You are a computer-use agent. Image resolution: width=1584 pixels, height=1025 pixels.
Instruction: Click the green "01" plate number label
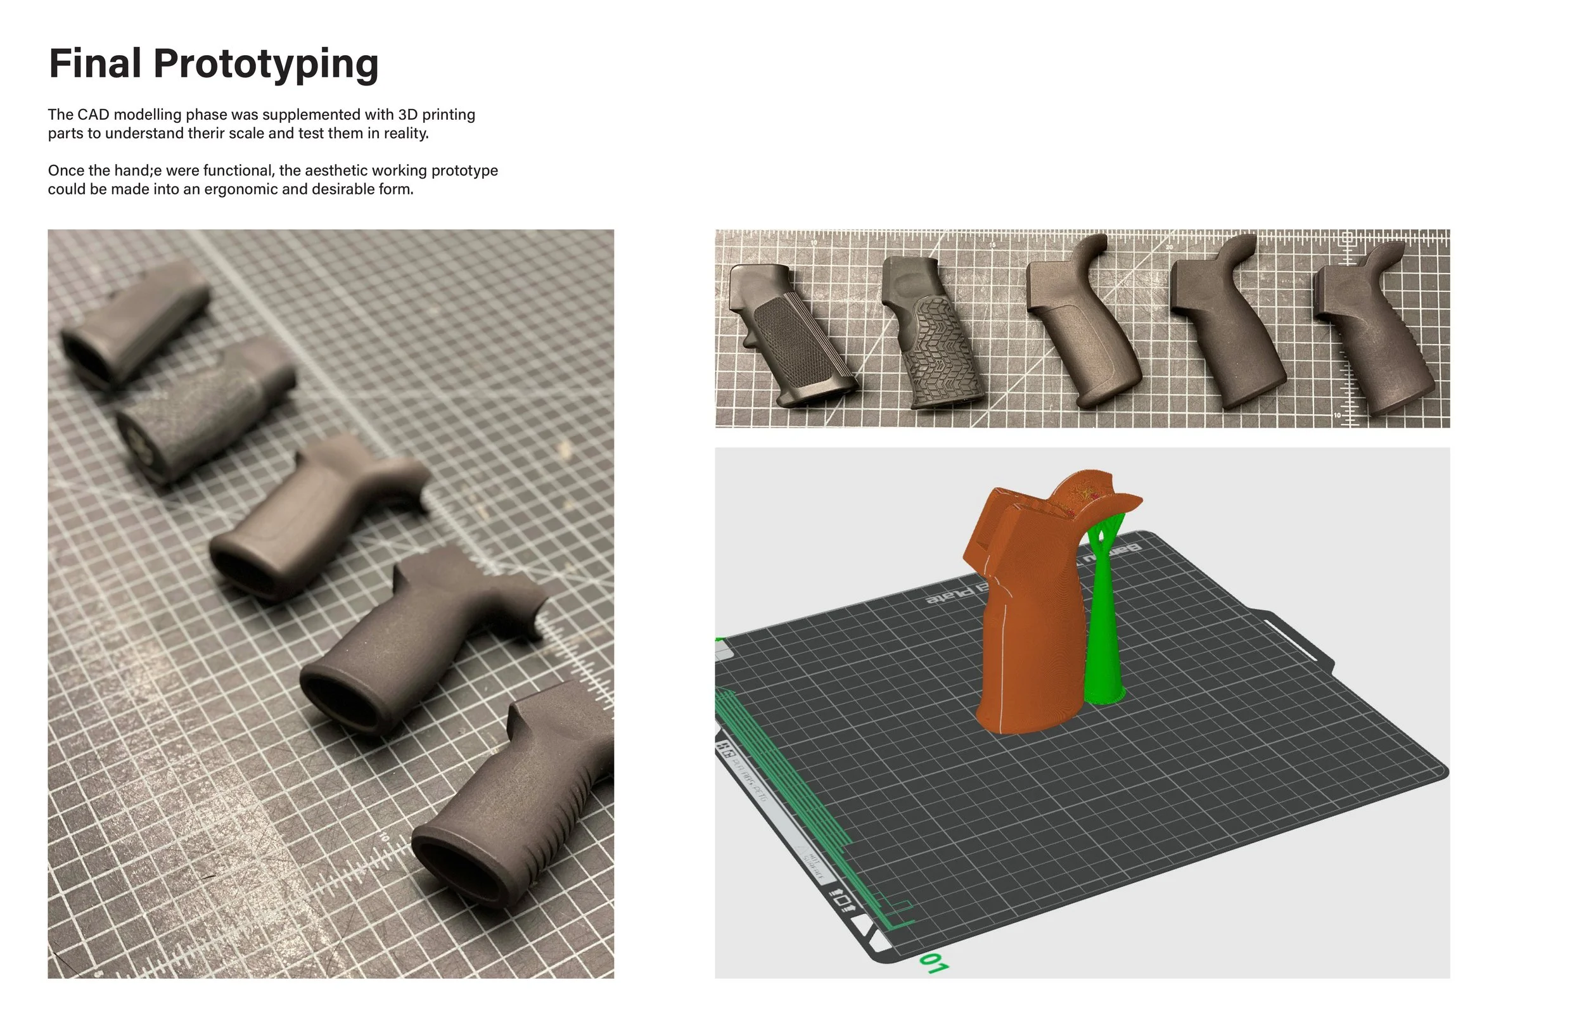[933, 963]
